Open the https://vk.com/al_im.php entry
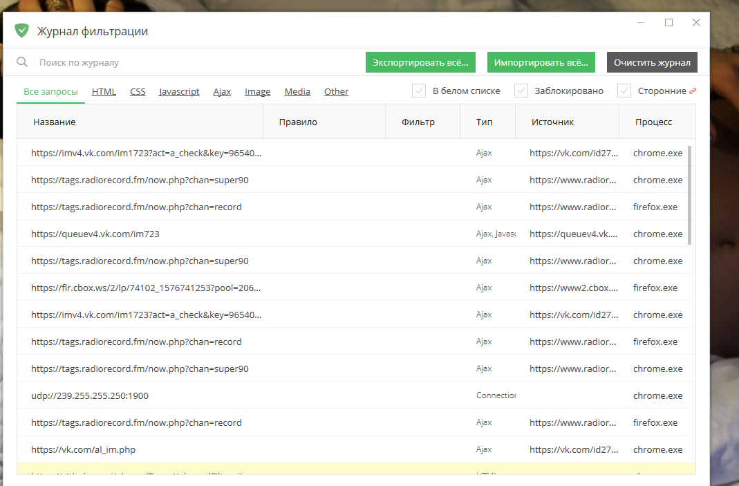This screenshot has width=739, height=486. point(83,449)
